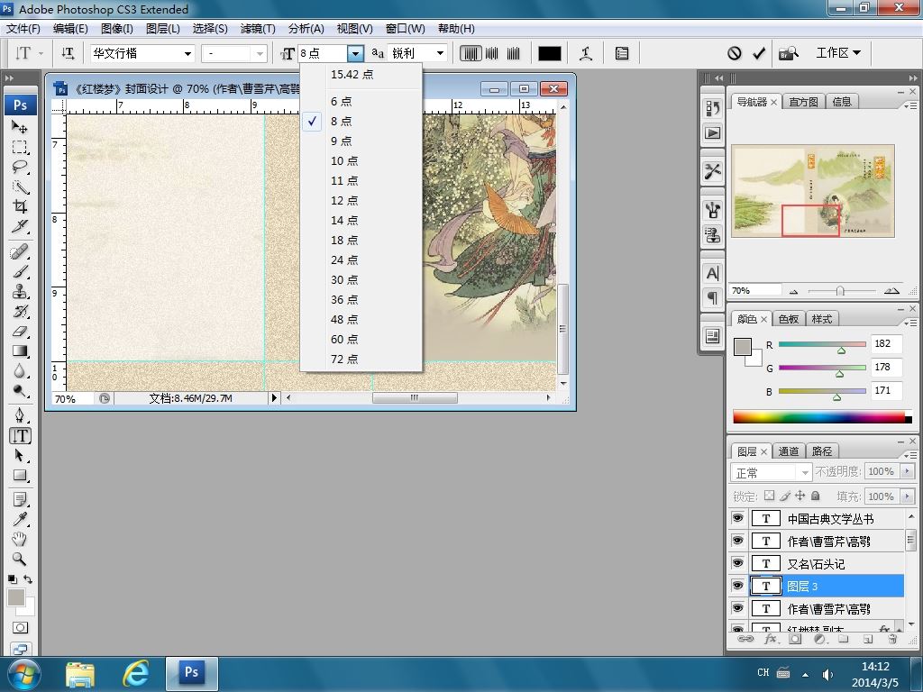Open the 图层(L) menu
The width and height of the screenshot is (923, 692).
[162, 29]
